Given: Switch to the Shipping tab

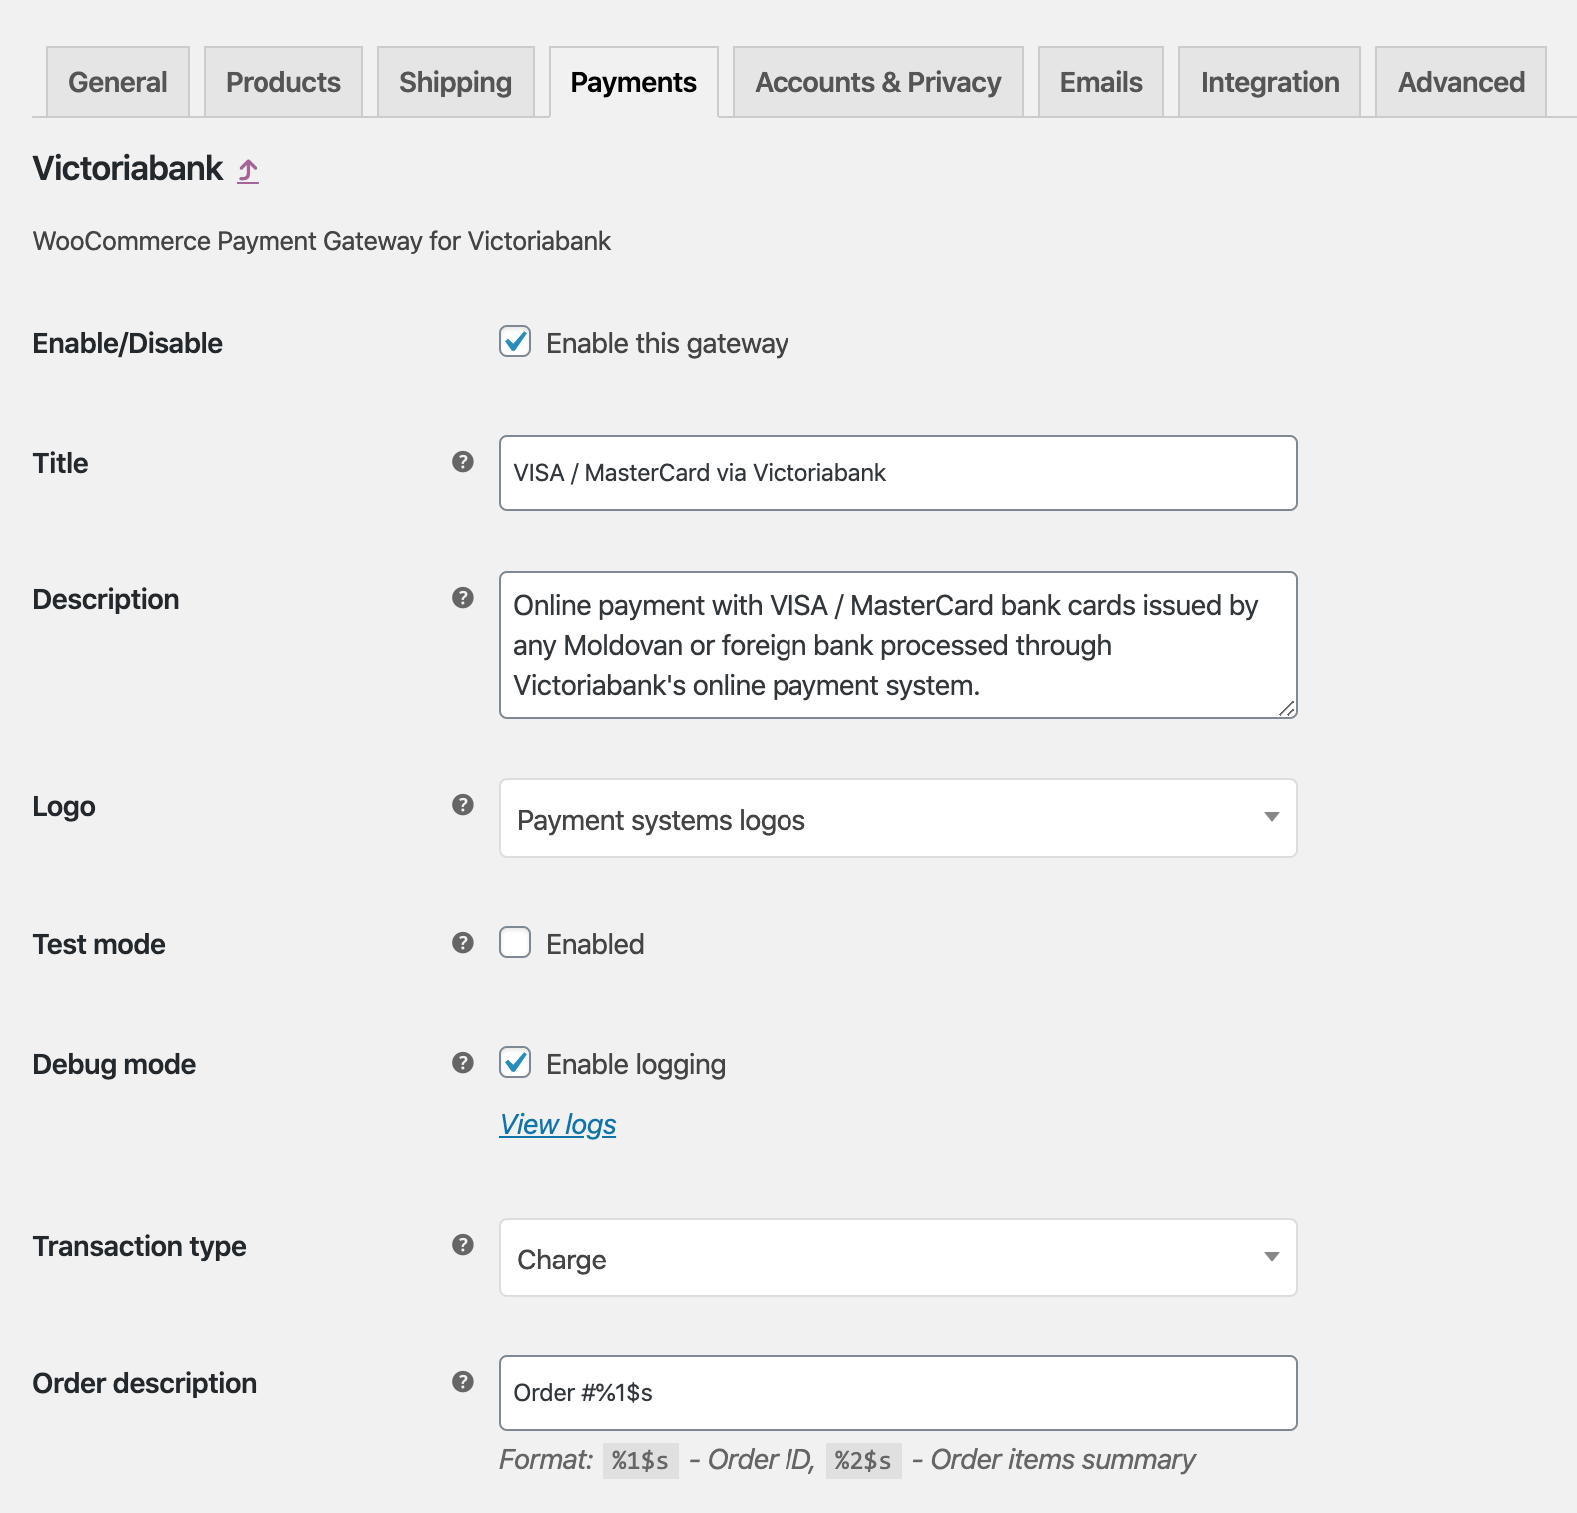Looking at the screenshot, I should coord(455,82).
